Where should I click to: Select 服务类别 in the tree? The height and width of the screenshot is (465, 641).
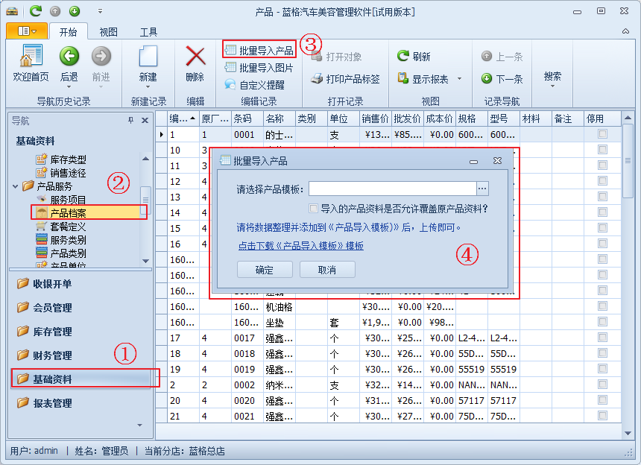(x=61, y=240)
